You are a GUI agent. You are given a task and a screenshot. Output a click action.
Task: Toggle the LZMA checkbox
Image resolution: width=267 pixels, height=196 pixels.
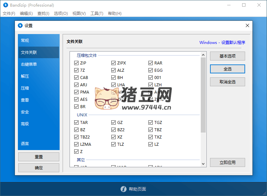tap(77, 144)
